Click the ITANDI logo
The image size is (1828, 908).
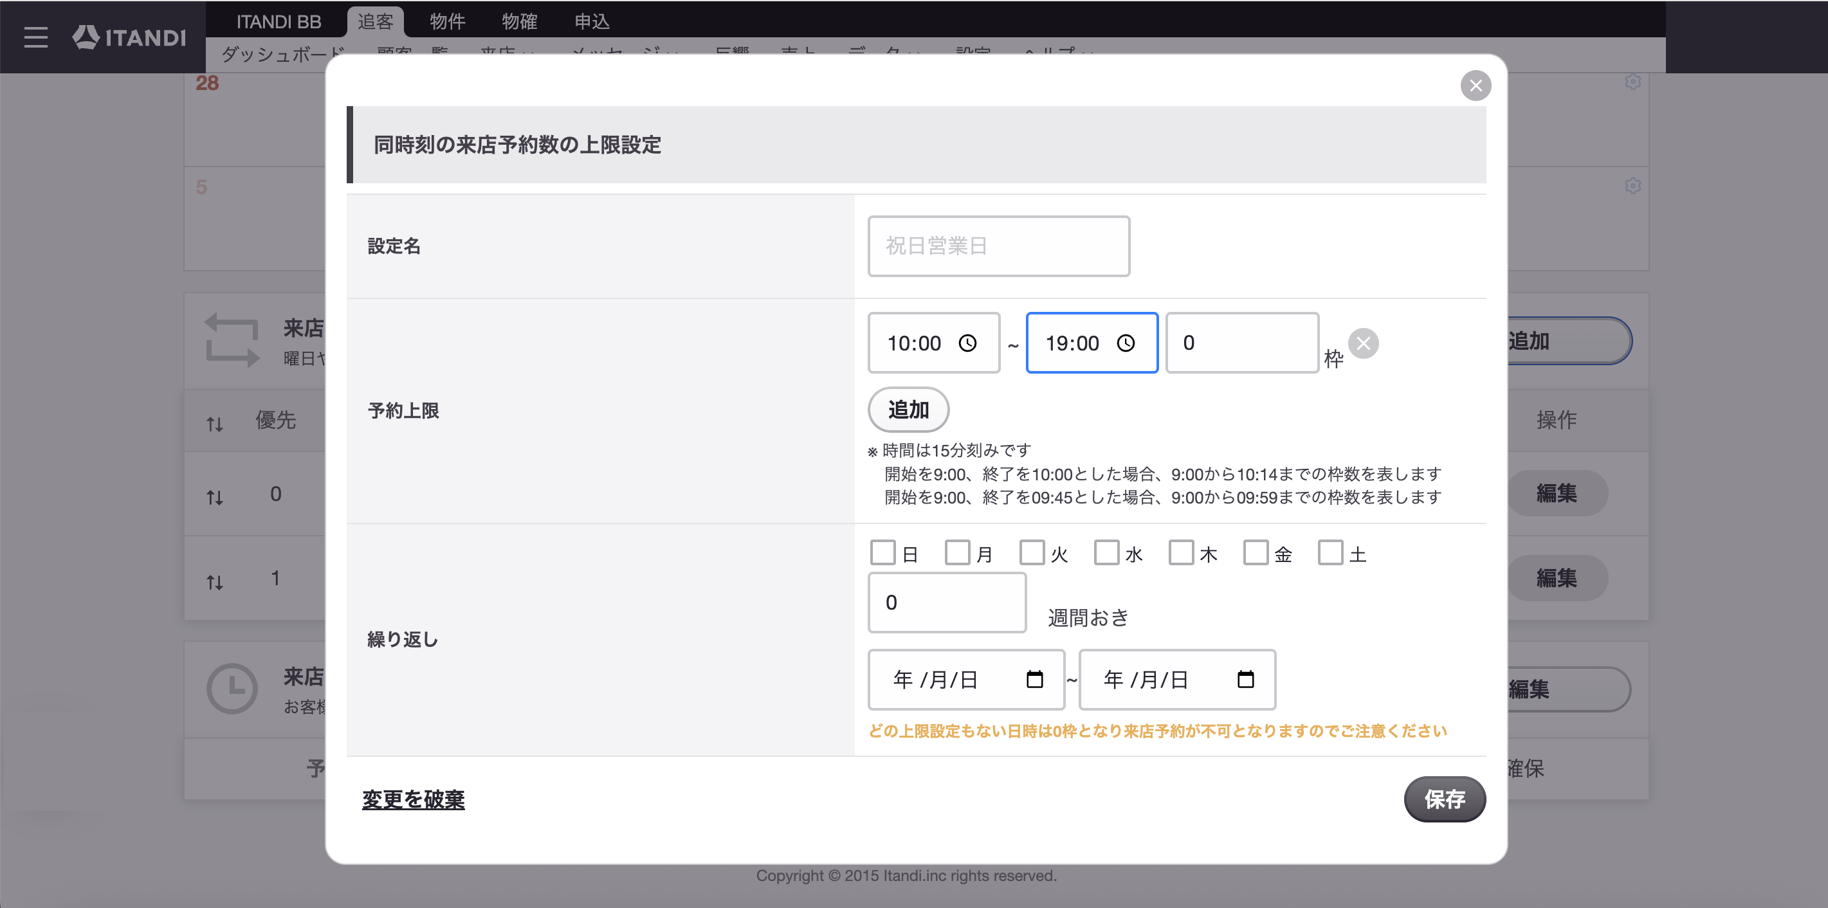(129, 37)
